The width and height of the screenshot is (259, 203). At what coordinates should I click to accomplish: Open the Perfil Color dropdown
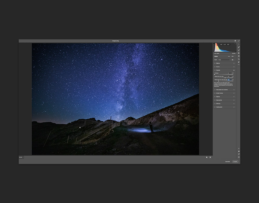click(224, 60)
